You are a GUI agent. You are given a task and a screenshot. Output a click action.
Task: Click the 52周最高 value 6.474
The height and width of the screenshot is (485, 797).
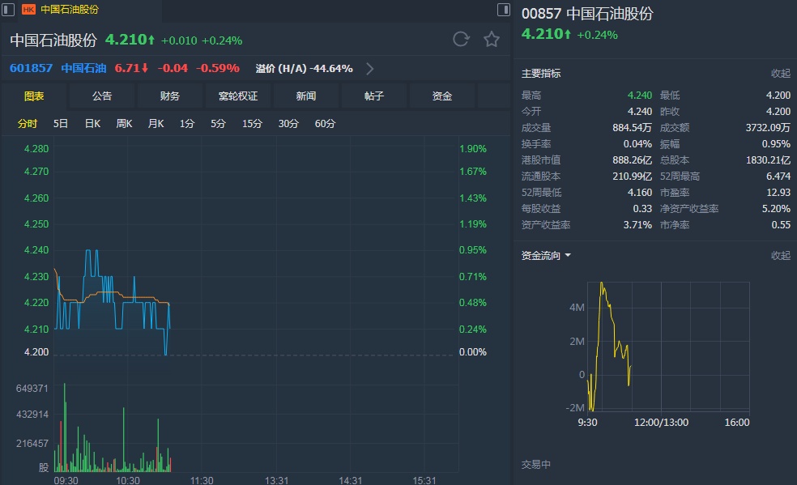(778, 177)
